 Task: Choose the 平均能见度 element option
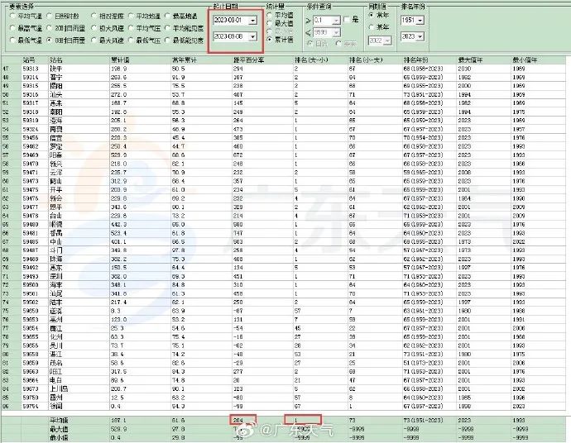[x=167, y=28]
